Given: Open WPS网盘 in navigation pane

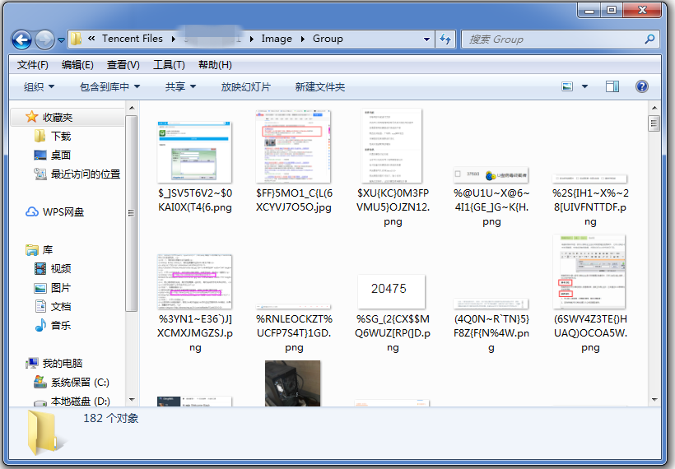Looking at the screenshot, I should 63,212.
